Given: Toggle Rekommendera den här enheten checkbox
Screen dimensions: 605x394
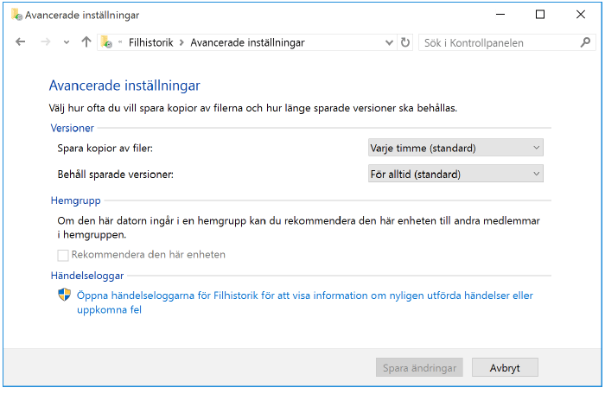Looking at the screenshot, I should [x=63, y=255].
